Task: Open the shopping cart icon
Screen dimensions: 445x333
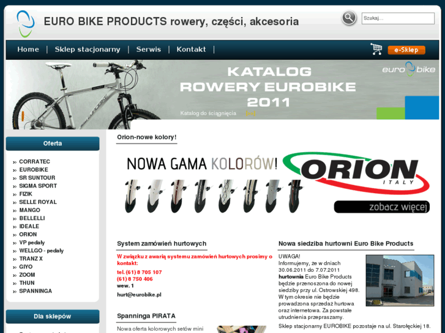Action: [376, 49]
